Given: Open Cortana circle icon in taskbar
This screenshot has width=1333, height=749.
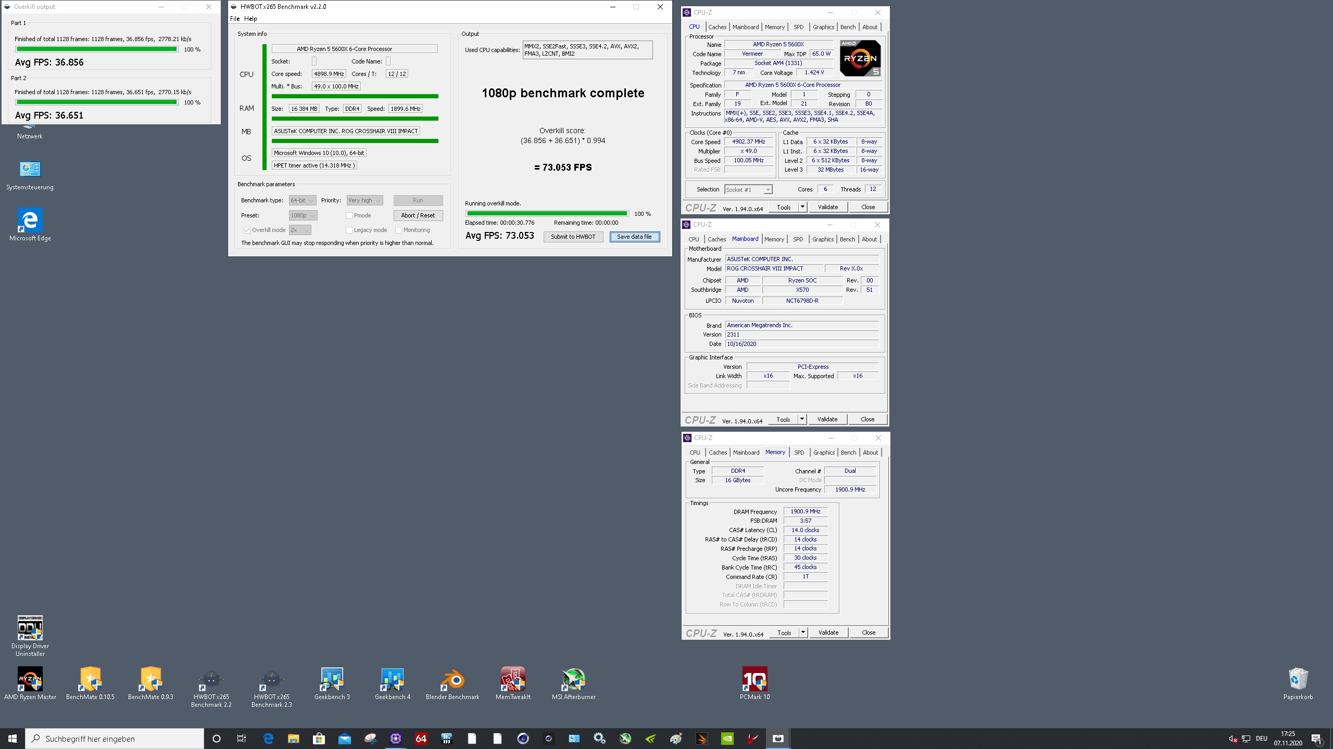Looking at the screenshot, I should [217, 739].
